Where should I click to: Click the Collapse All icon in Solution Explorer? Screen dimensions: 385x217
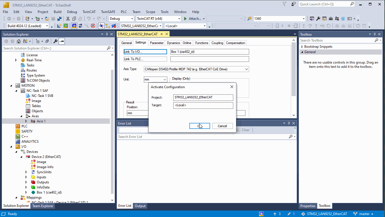pos(47,41)
